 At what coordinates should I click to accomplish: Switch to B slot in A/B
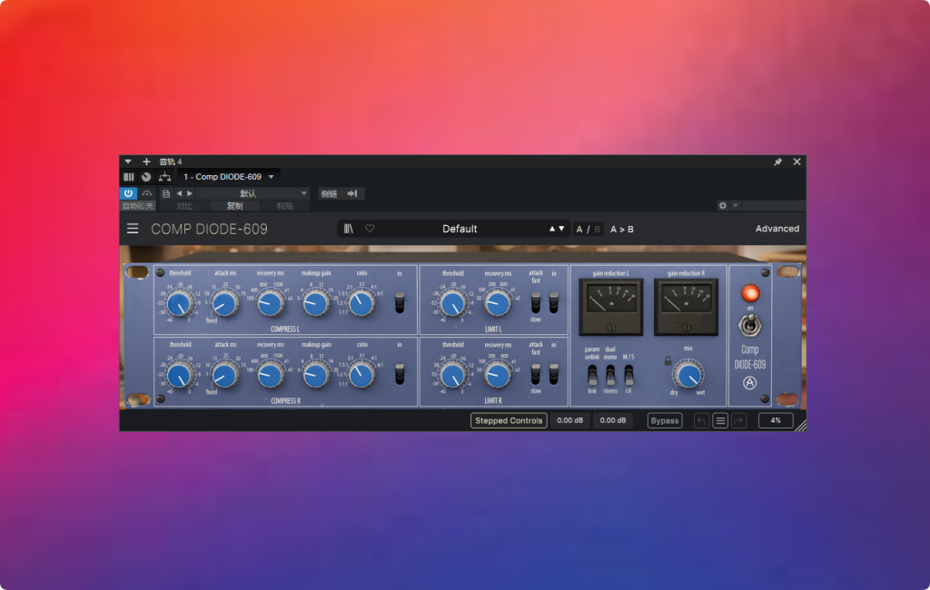coord(598,229)
